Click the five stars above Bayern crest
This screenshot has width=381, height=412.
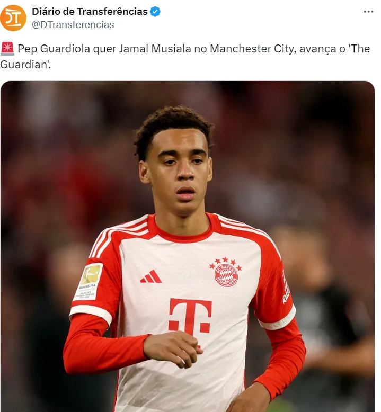[225, 263]
